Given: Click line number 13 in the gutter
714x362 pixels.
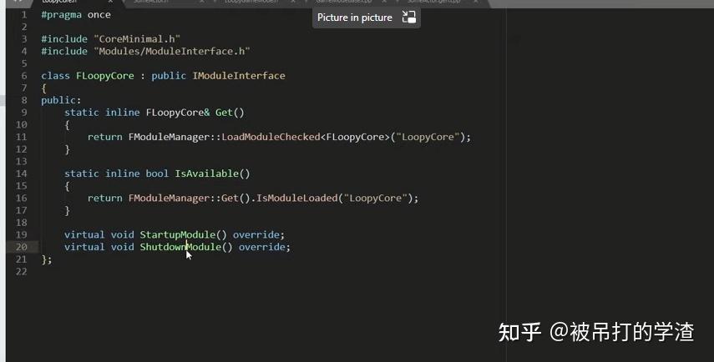Looking at the screenshot, I should coord(22,162).
